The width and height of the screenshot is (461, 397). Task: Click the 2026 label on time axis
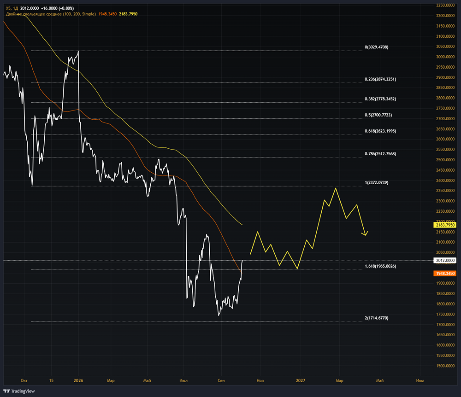78,380
